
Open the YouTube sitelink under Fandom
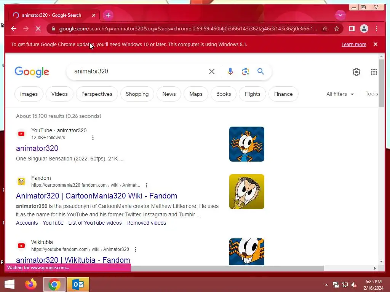(53, 223)
